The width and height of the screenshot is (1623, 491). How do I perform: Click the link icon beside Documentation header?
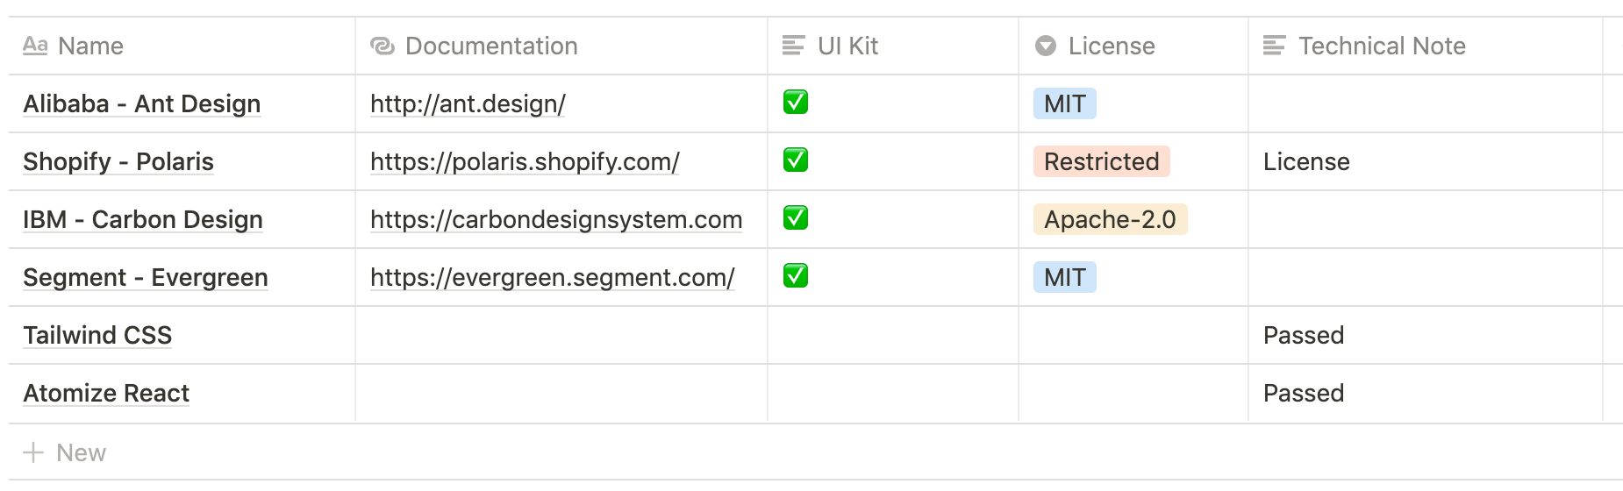click(x=383, y=46)
